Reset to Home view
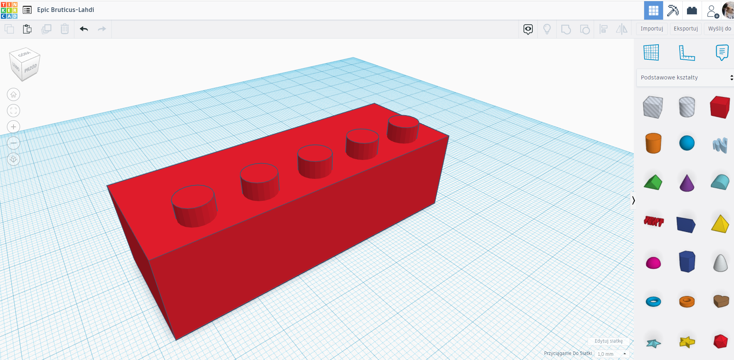 tap(13, 94)
